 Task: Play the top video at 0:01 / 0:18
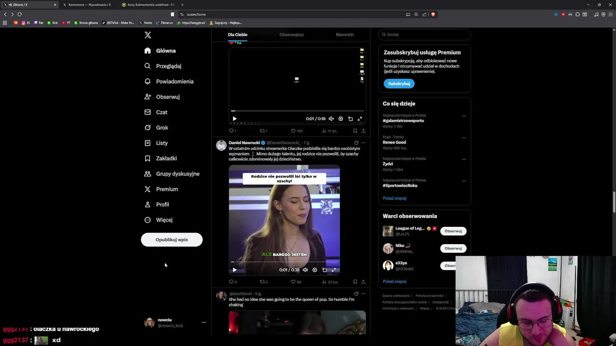235,119
